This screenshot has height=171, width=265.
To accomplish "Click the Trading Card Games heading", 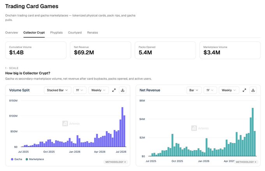I will coord(32,6).
